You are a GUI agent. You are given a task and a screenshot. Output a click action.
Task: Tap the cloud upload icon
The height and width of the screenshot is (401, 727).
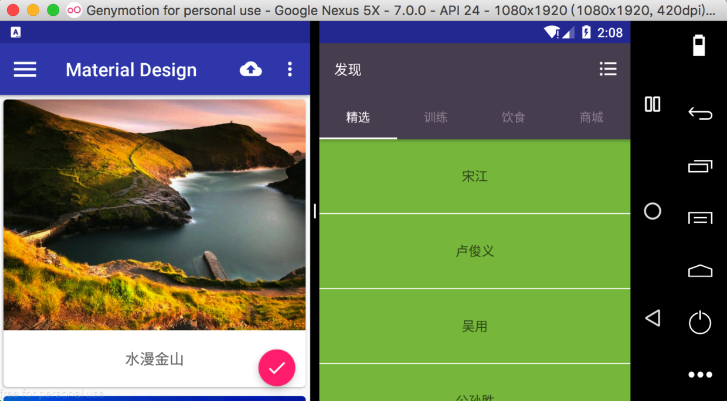[x=251, y=69]
